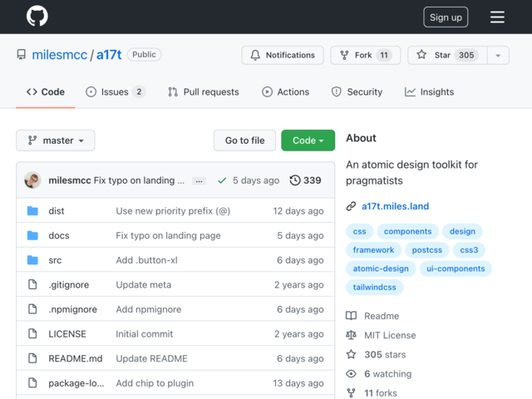532x399 pixels.
Task: Open the README.md file
Action: point(76,358)
